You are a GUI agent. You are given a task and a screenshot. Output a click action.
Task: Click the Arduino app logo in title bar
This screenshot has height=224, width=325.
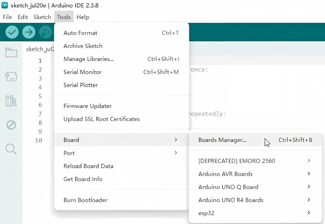(x=5, y=5)
